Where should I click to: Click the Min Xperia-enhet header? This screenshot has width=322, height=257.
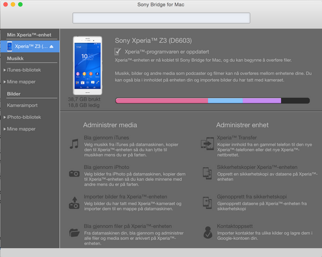click(29, 35)
